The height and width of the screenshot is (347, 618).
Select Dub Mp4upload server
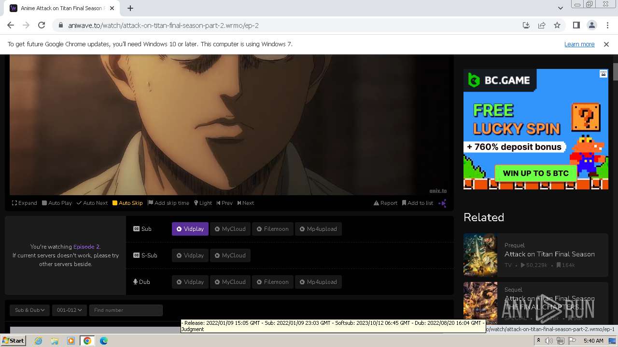tap(319, 282)
